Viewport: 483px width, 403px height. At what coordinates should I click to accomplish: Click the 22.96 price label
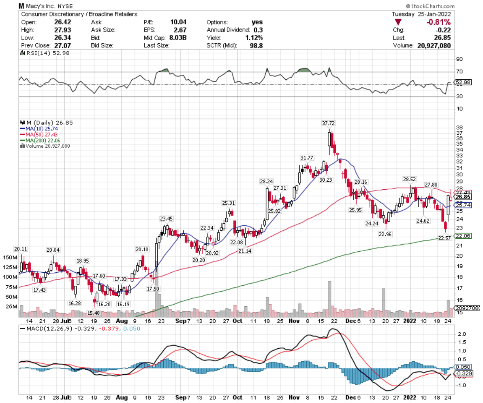[x=385, y=234]
